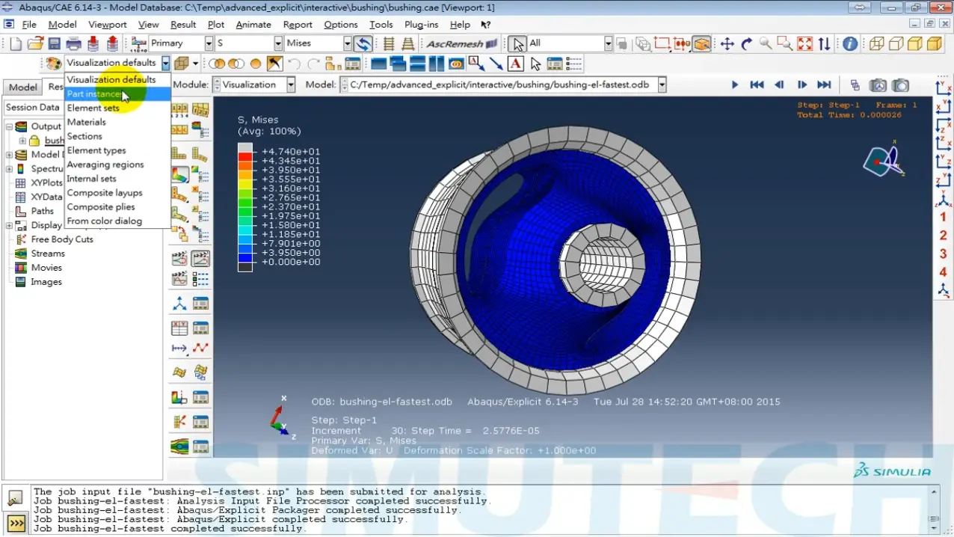Auto-fit the view to the viewport
This screenshot has height=537, width=954.
(x=804, y=44)
